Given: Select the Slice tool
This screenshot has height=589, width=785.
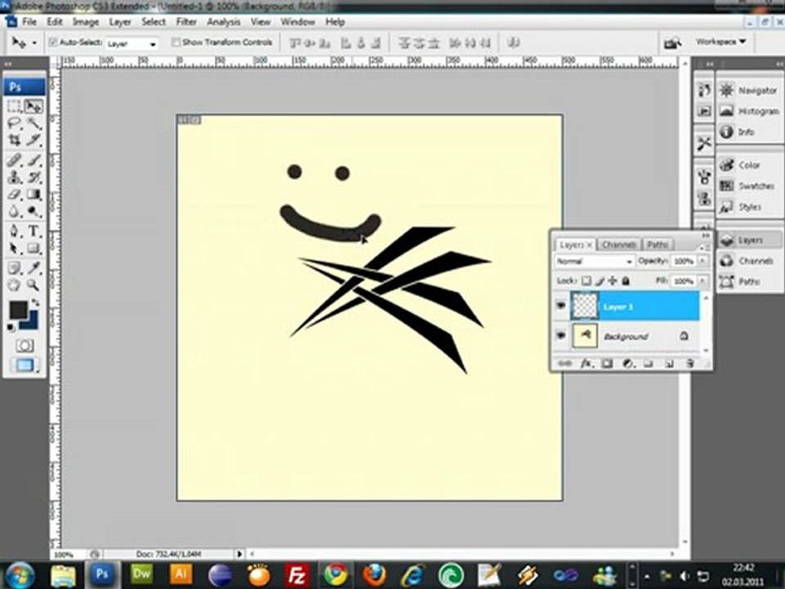Looking at the screenshot, I should point(34,140).
